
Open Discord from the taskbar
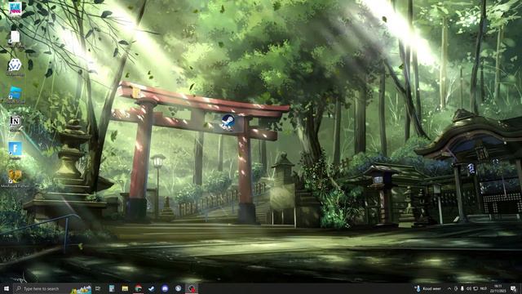[165, 288]
